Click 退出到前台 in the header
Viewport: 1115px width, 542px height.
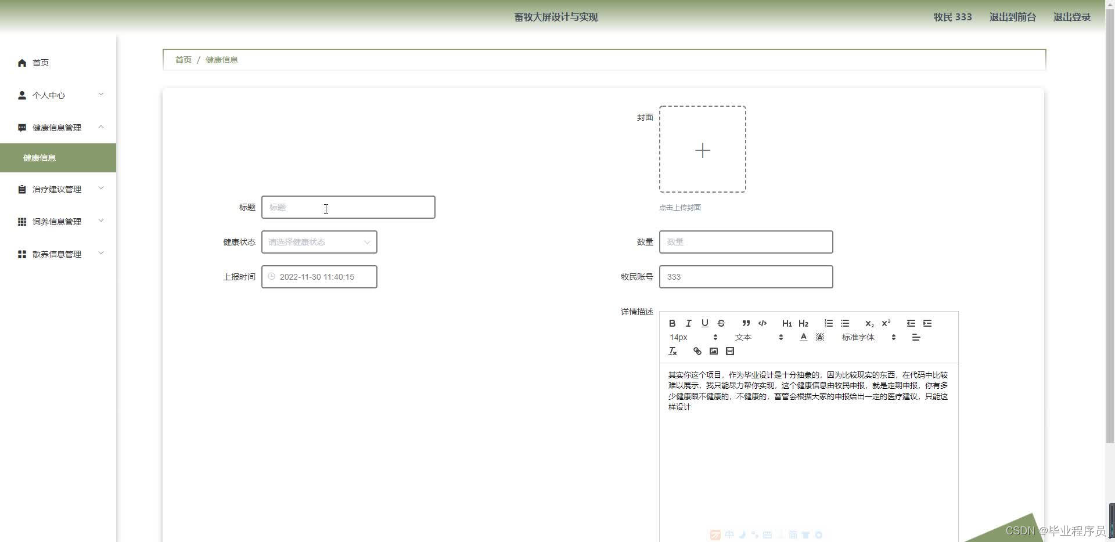click(1012, 17)
